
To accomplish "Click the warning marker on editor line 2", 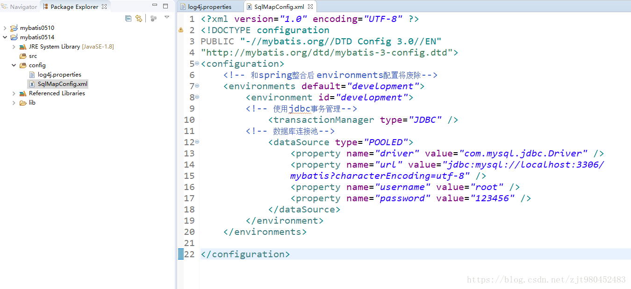I will (180, 30).
